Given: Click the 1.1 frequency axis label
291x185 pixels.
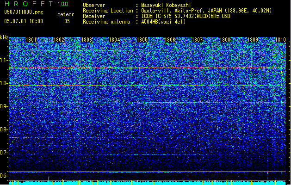Looking at the screenshot, I should [x=4, y=60].
